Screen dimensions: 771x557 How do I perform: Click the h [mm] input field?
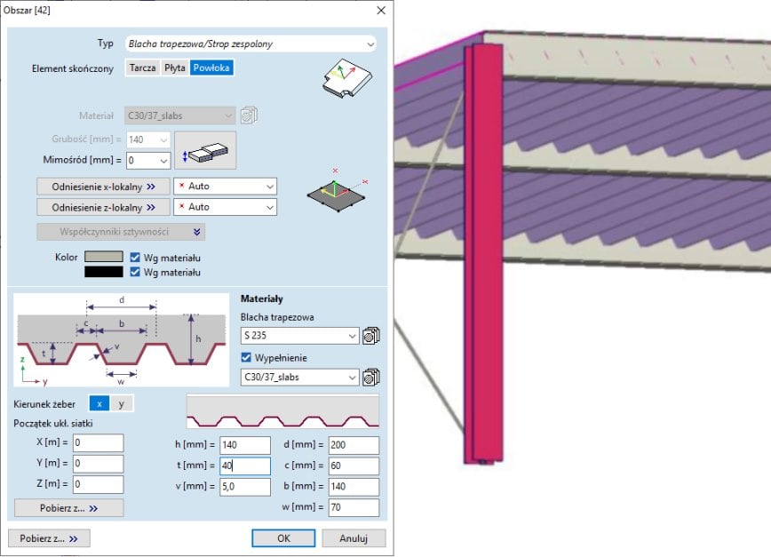[240, 445]
